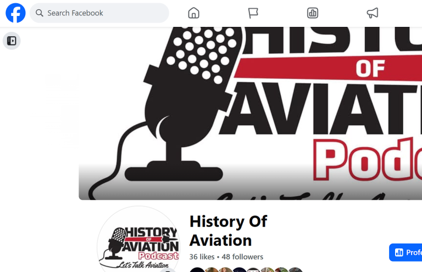Open the 36 likes link
The width and height of the screenshot is (422, 272).
click(x=202, y=257)
